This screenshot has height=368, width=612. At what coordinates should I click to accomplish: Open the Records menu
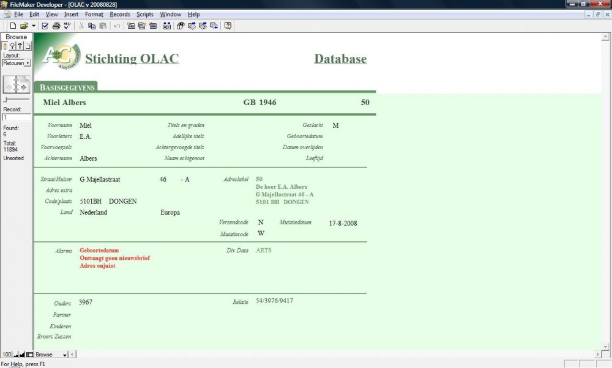click(x=120, y=15)
